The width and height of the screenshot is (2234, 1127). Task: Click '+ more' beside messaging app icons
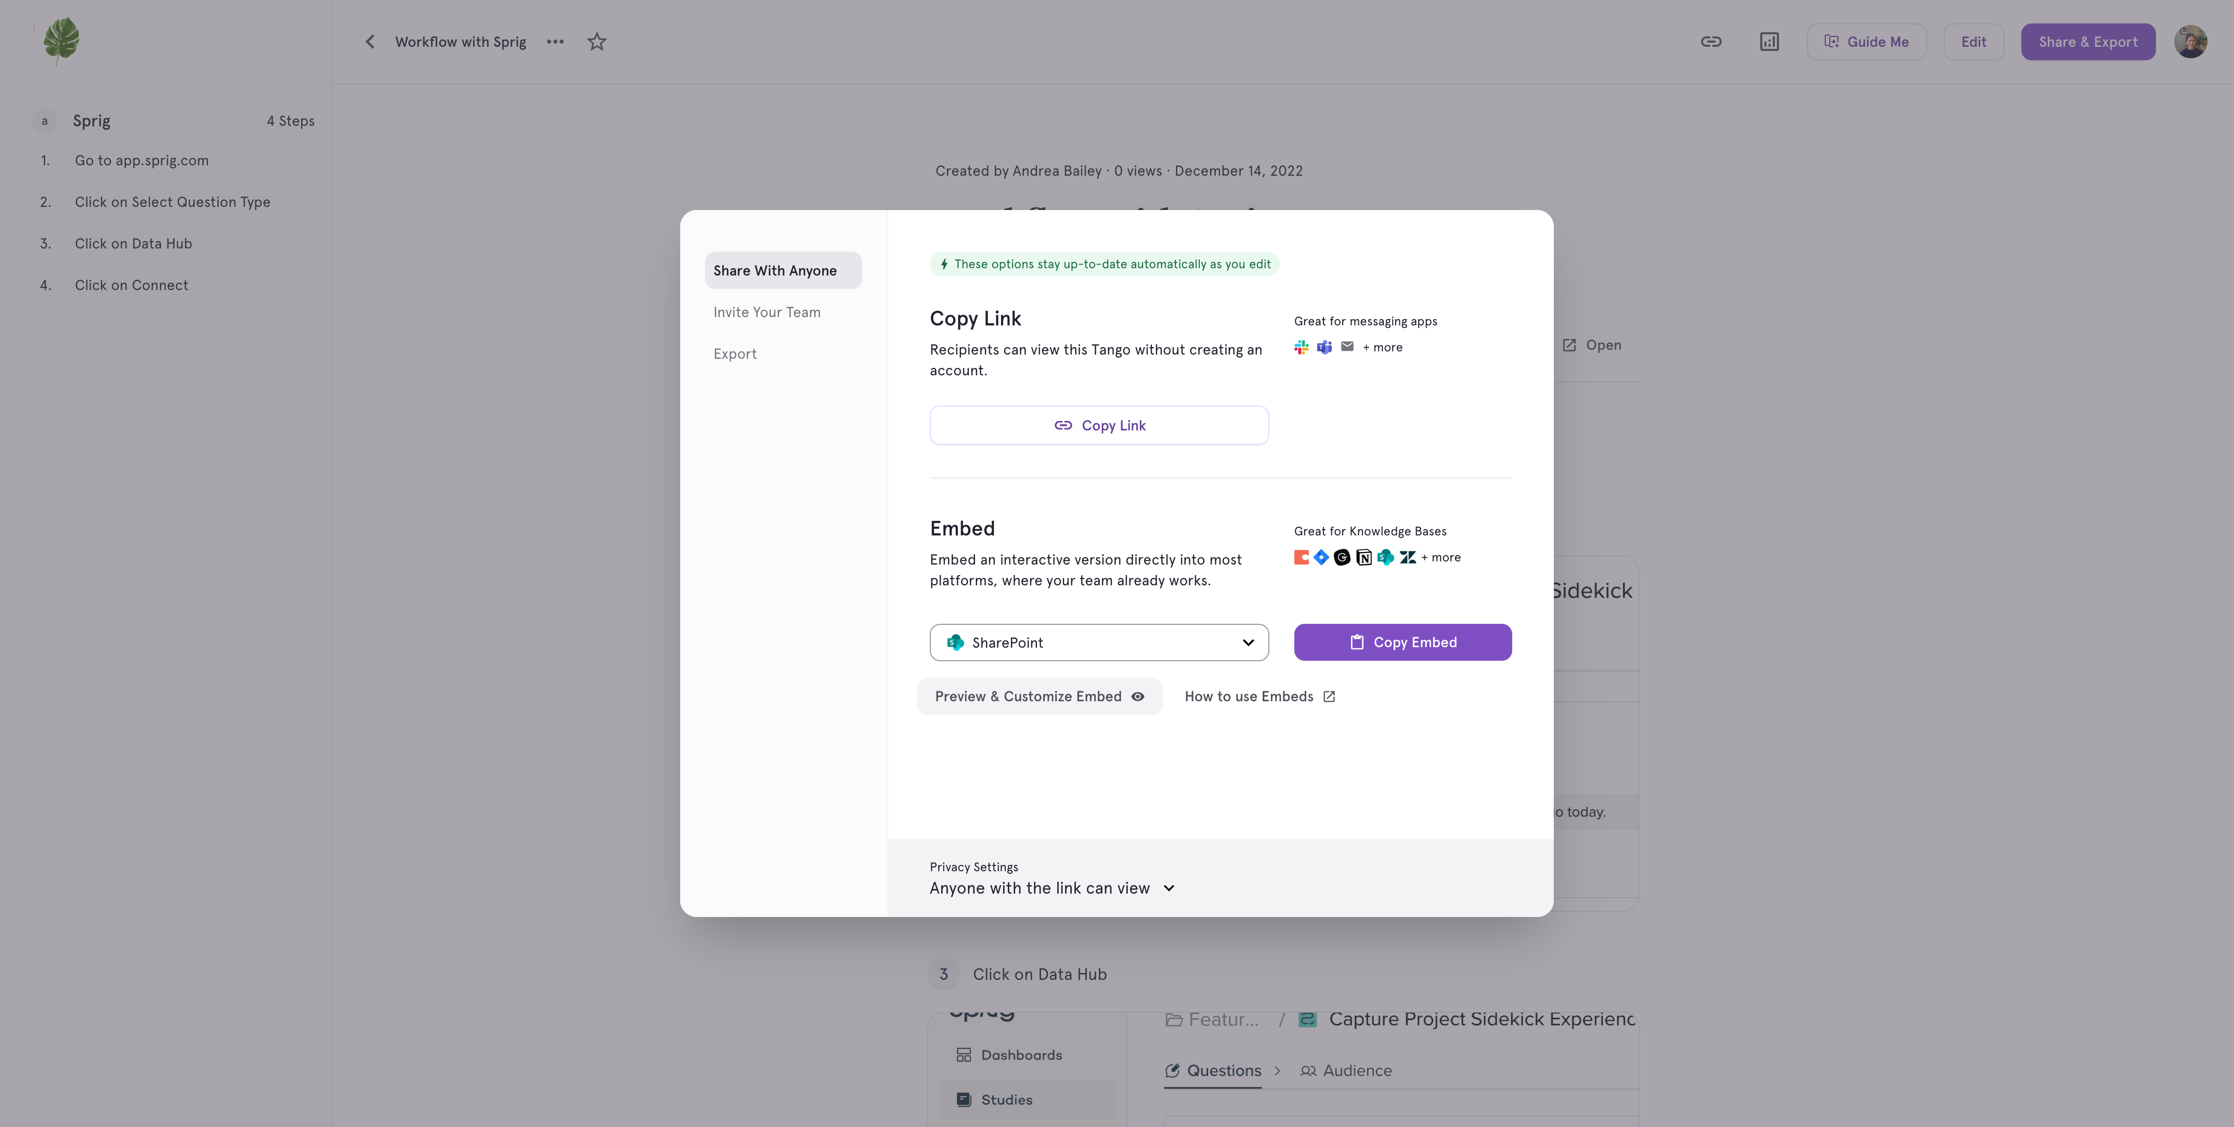(x=1382, y=347)
